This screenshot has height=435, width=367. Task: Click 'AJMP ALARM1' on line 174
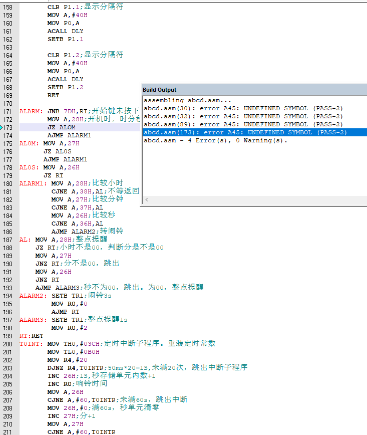[x=69, y=135]
